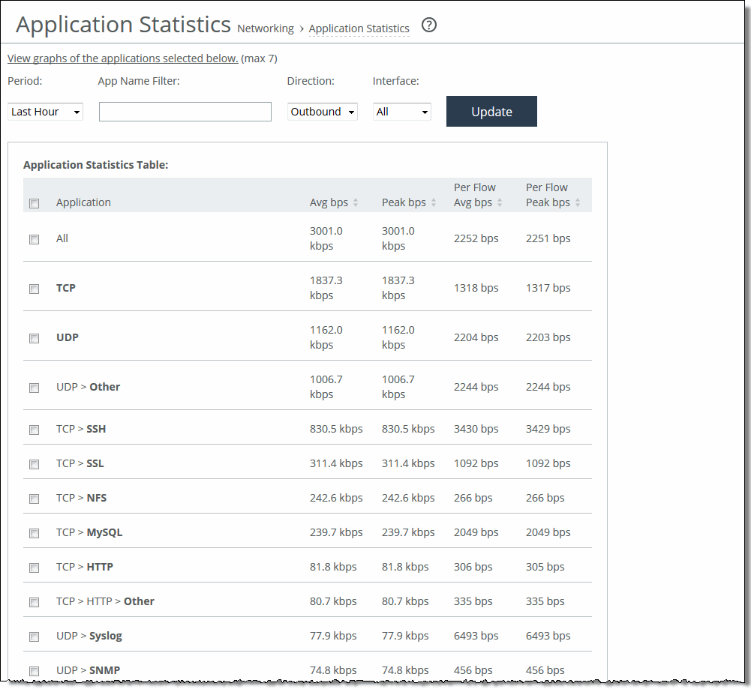
Task: Check the UDP > SNMP checkbox
Action: [34, 671]
